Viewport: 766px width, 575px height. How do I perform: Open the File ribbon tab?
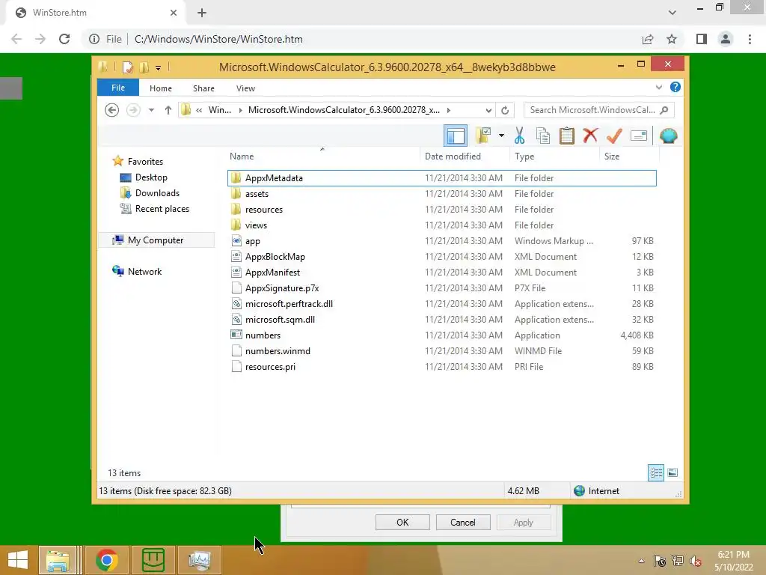click(x=117, y=88)
